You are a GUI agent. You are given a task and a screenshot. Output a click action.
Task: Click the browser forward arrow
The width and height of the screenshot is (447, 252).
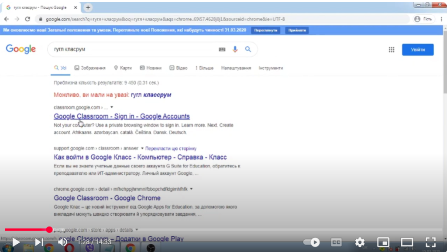point(17,19)
